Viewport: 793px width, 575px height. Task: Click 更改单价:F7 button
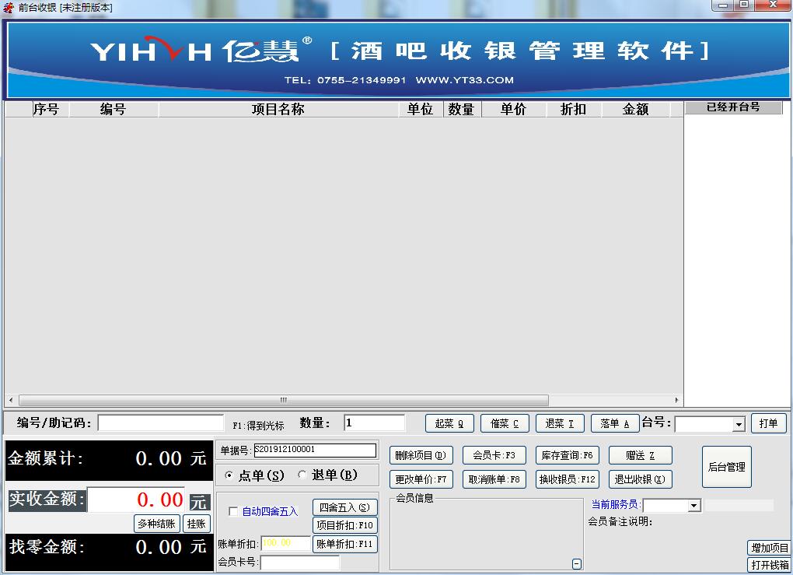pos(421,479)
